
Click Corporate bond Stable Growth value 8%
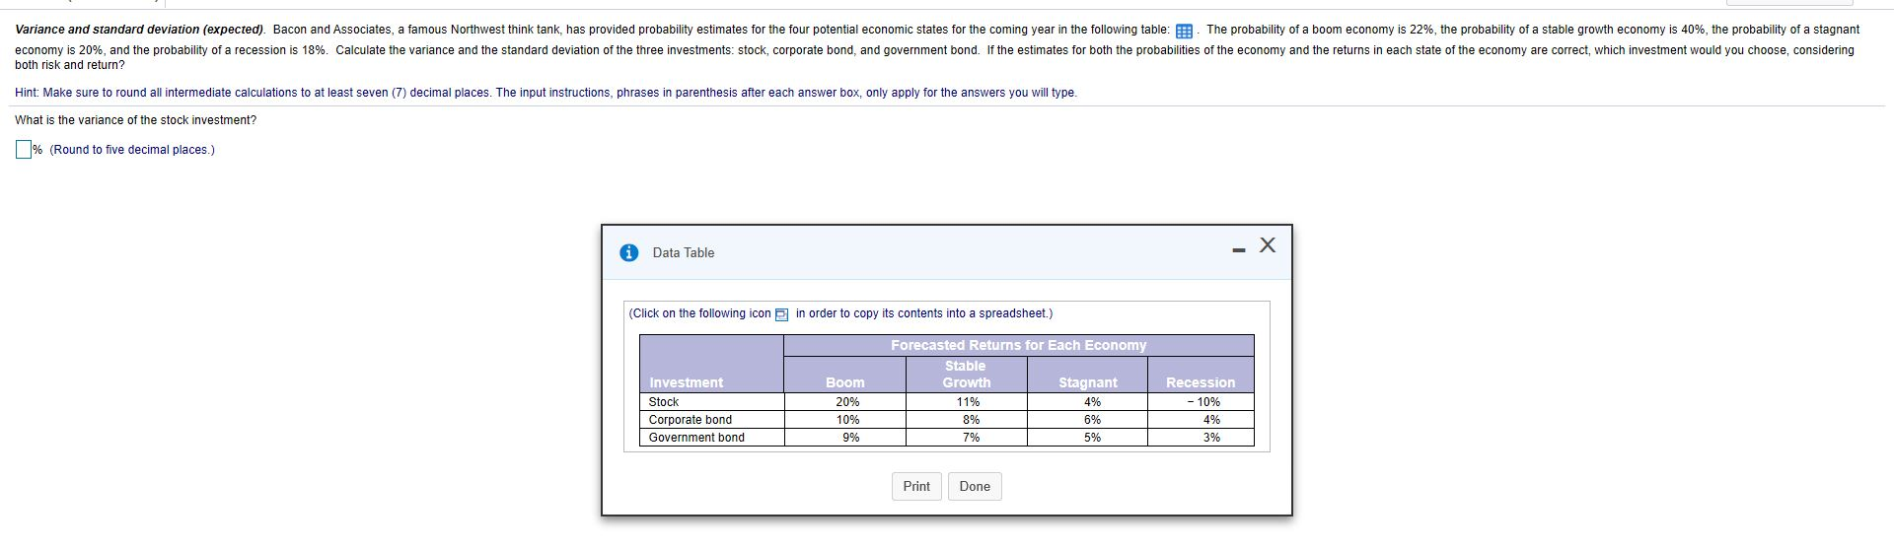coord(971,420)
